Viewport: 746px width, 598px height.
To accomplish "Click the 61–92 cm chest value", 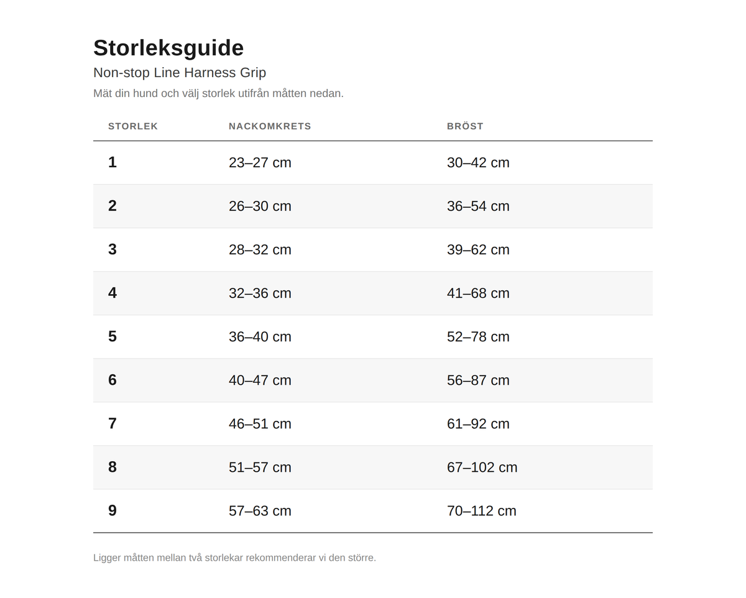I will (478, 423).
